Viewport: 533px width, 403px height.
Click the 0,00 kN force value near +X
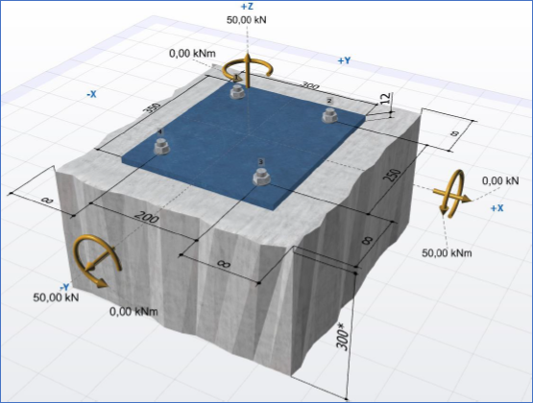(x=500, y=180)
